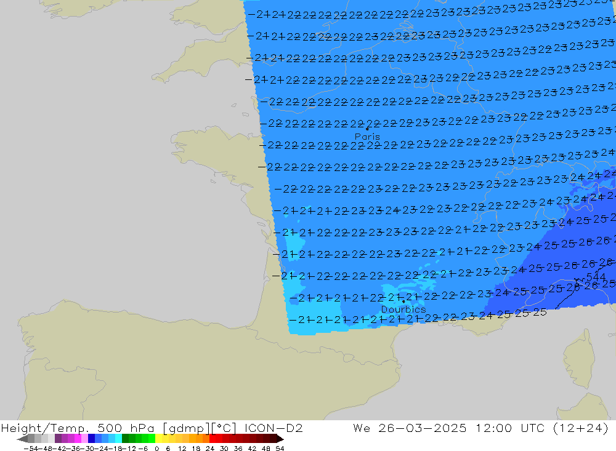
Task: Click the Paris city label
Action: (x=367, y=137)
